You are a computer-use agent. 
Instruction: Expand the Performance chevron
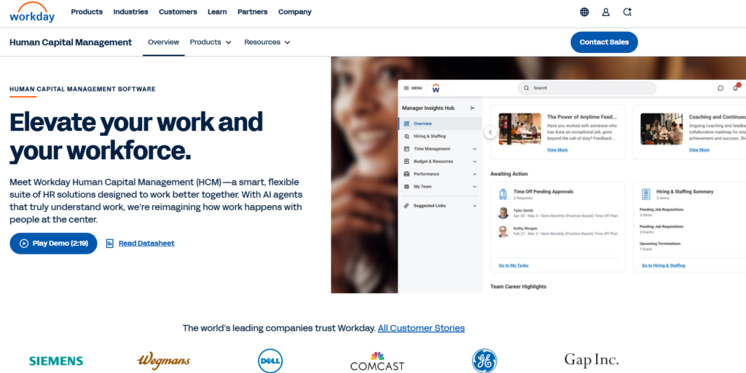pyautogui.click(x=474, y=175)
